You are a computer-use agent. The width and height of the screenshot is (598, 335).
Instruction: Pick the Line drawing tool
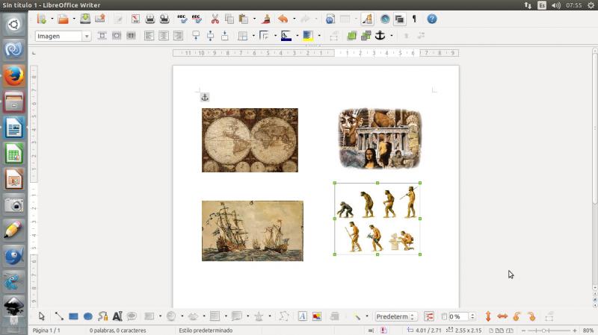point(59,316)
